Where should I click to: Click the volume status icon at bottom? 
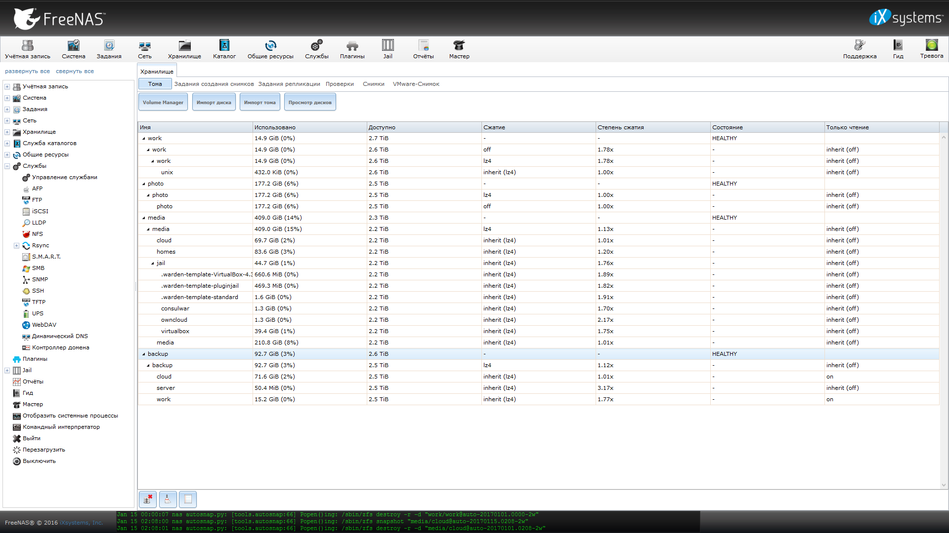coord(188,499)
